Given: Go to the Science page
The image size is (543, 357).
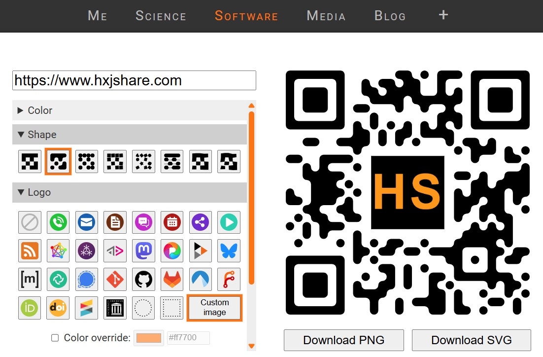Looking at the screenshot, I should pos(161,16).
